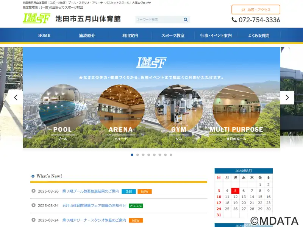The width and height of the screenshot is (303, 227).
Task: Click play icon beside 2025-08-26 news
Action: coord(33,191)
